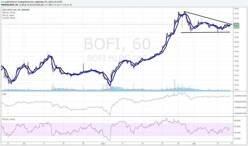Click 16.50 on the price axis

point(237,75)
